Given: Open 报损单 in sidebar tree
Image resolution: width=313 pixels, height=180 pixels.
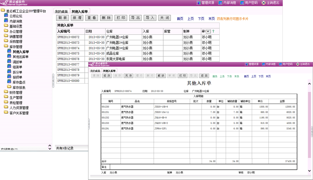Looking at the screenshot, I should (17, 77).
